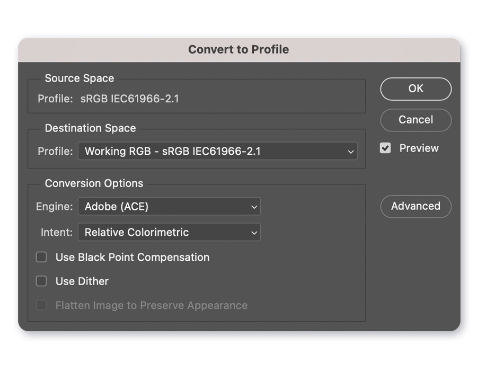Click the OK button
This screenshot has width=477, height=371.
point(416,89)
